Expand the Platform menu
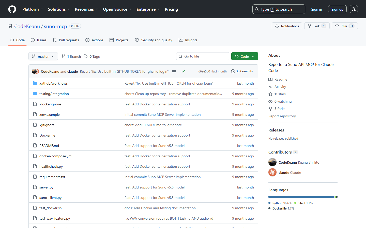Image resolution: width=366 pixels, height=228 pixels. coord(33,9)
